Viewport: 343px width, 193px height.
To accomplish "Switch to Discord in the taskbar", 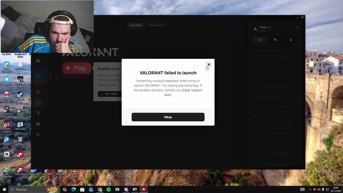I will [126, 190].
